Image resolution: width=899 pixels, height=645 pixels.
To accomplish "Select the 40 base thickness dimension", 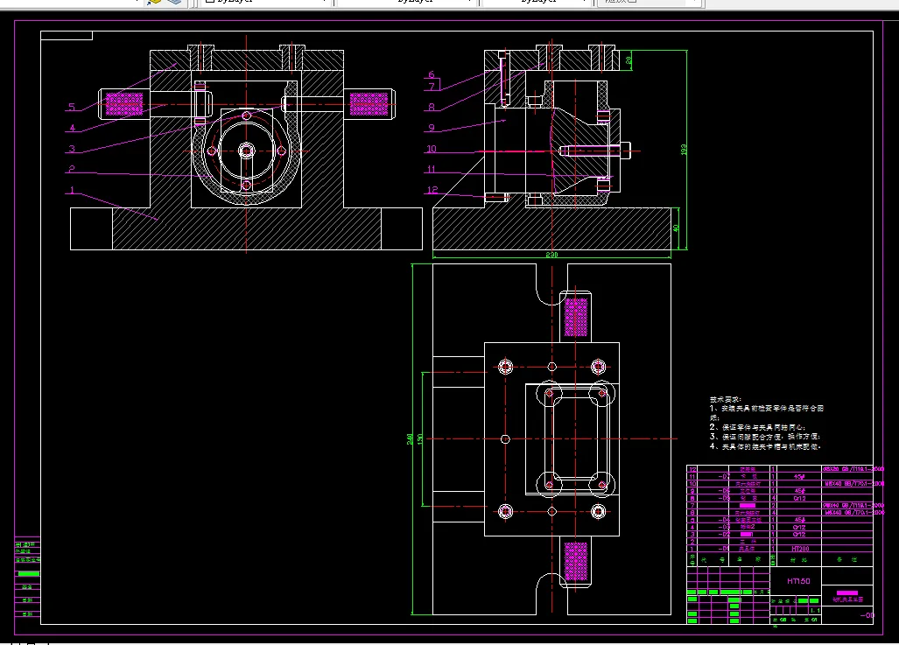I will pyautogui.click(x=676, y=228).
